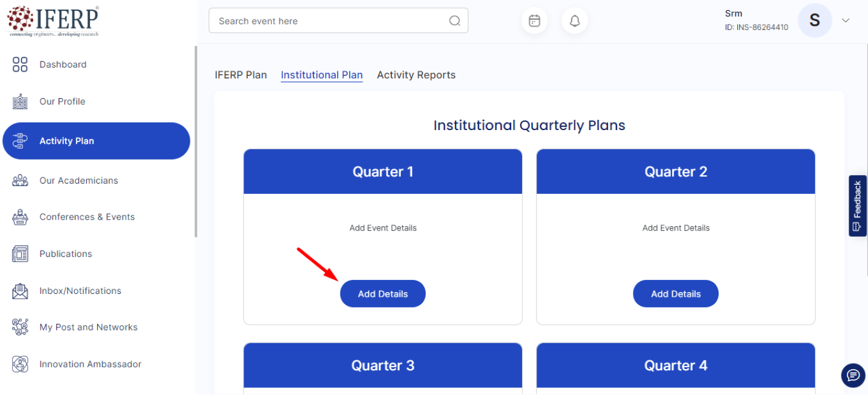Click Our Profile building icon
The image size is (868, 395).
(x=20, y=101)
